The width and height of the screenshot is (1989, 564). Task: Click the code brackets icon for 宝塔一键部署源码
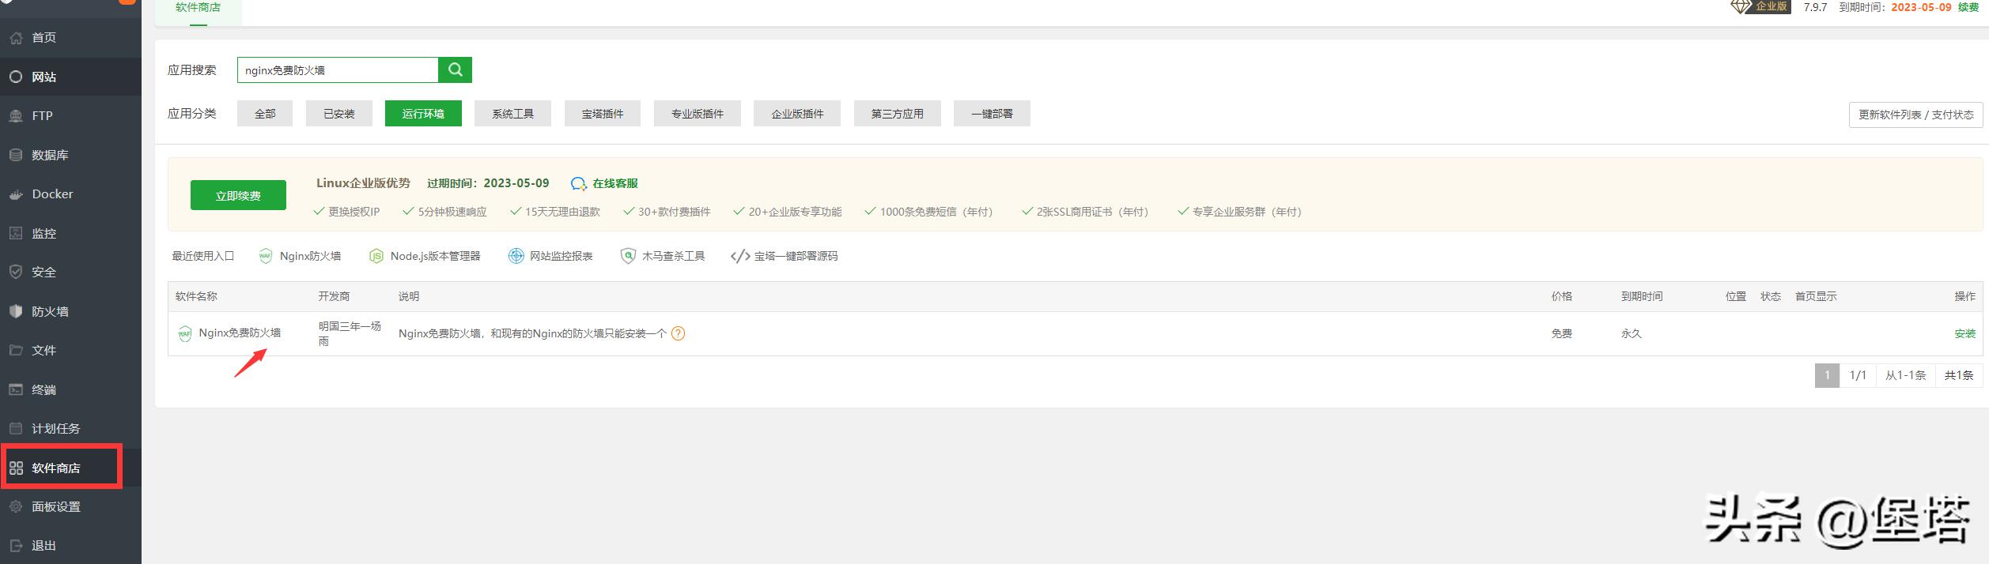740,256
